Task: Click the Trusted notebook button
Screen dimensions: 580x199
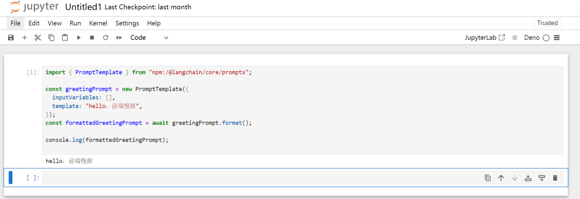Action: pos(547,23)
